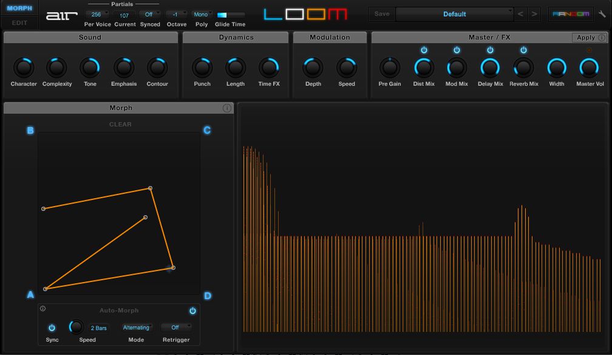
Task: Open the Default preset dropdown
Action: coord(455,14)
